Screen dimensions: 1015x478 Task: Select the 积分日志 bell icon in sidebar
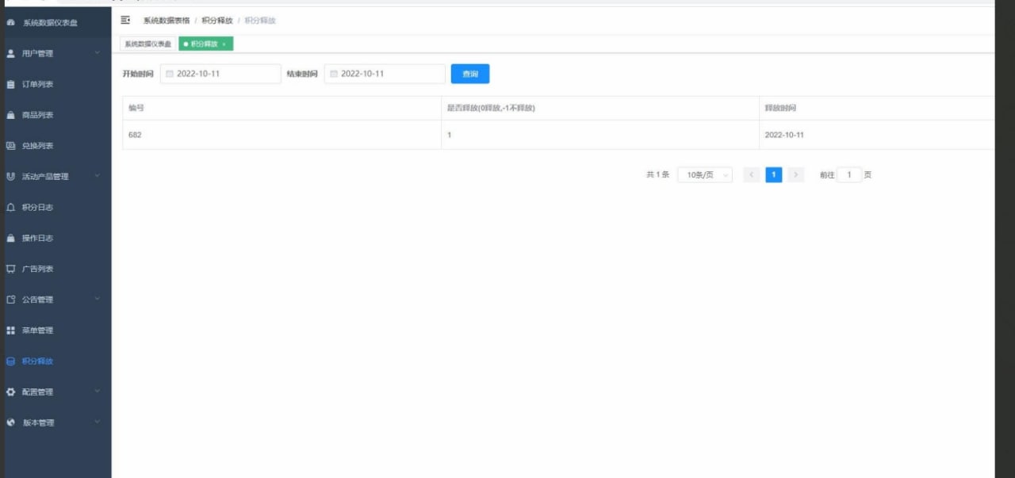11,207
